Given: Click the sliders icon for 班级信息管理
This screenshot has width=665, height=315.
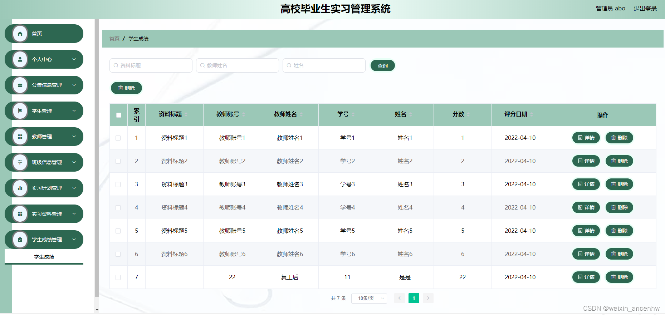Looking at the screenshot, I should point(20,162).
